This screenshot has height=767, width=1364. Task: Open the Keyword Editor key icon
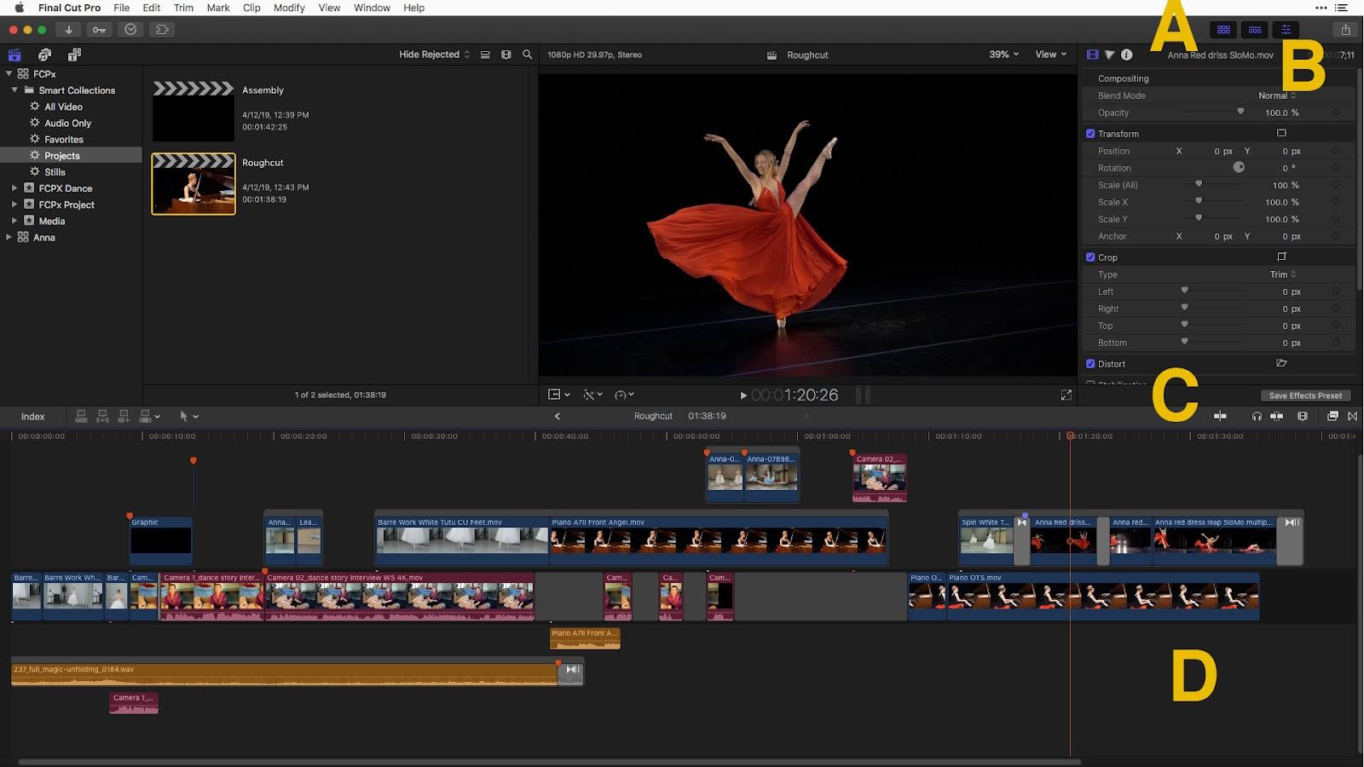[x=100, y=30]
